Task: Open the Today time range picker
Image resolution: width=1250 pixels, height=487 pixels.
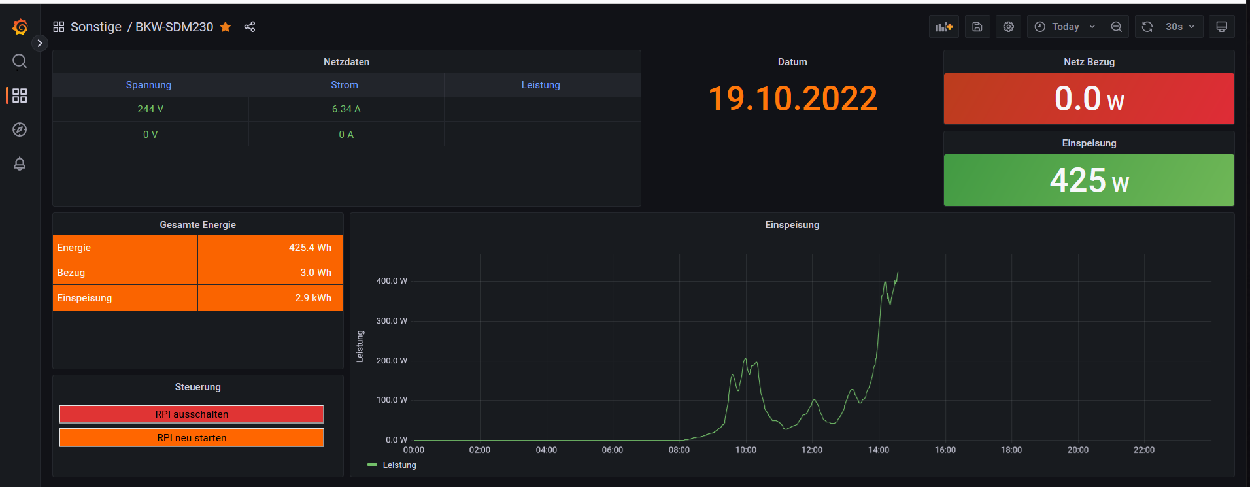Action: [x=1064, y=27]
